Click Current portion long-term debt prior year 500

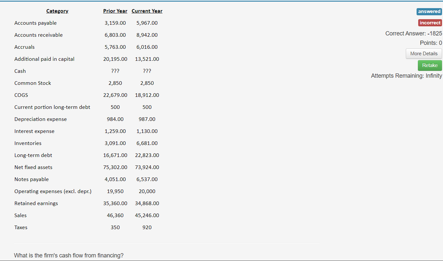[x=115, y=107]
